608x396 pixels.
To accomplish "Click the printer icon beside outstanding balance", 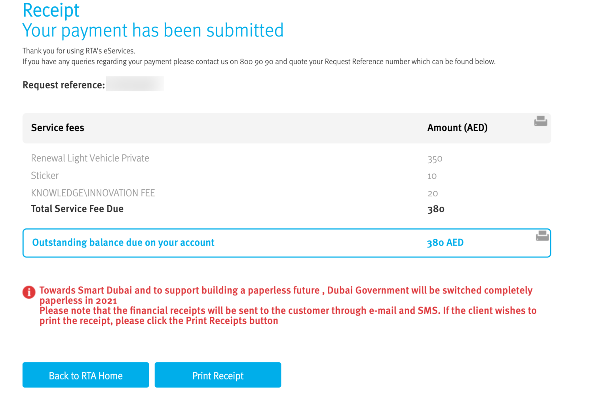I will pyautogui.click(x=542, y=236).
